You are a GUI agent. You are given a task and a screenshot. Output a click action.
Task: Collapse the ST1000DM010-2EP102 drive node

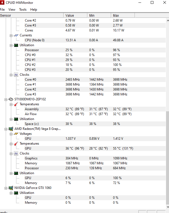6,100
